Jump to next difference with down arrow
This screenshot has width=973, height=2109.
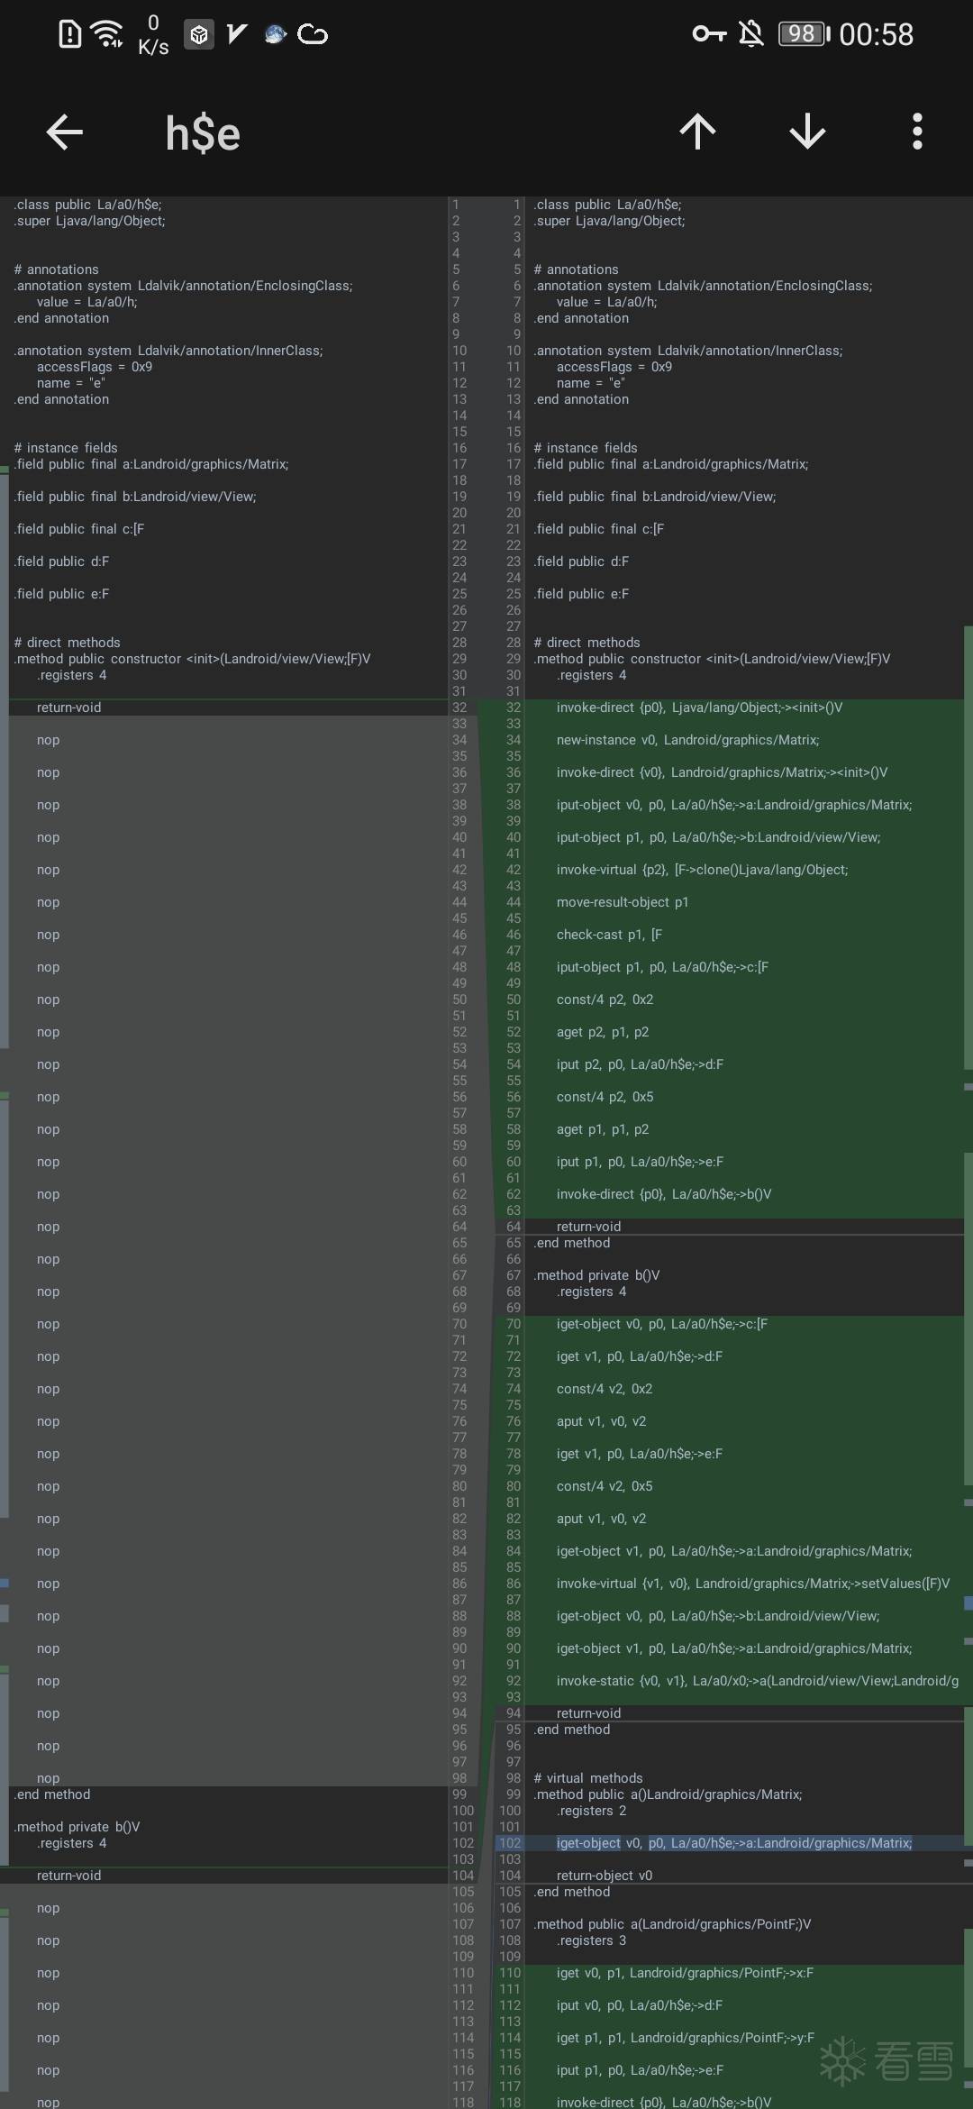coord(807,132)
